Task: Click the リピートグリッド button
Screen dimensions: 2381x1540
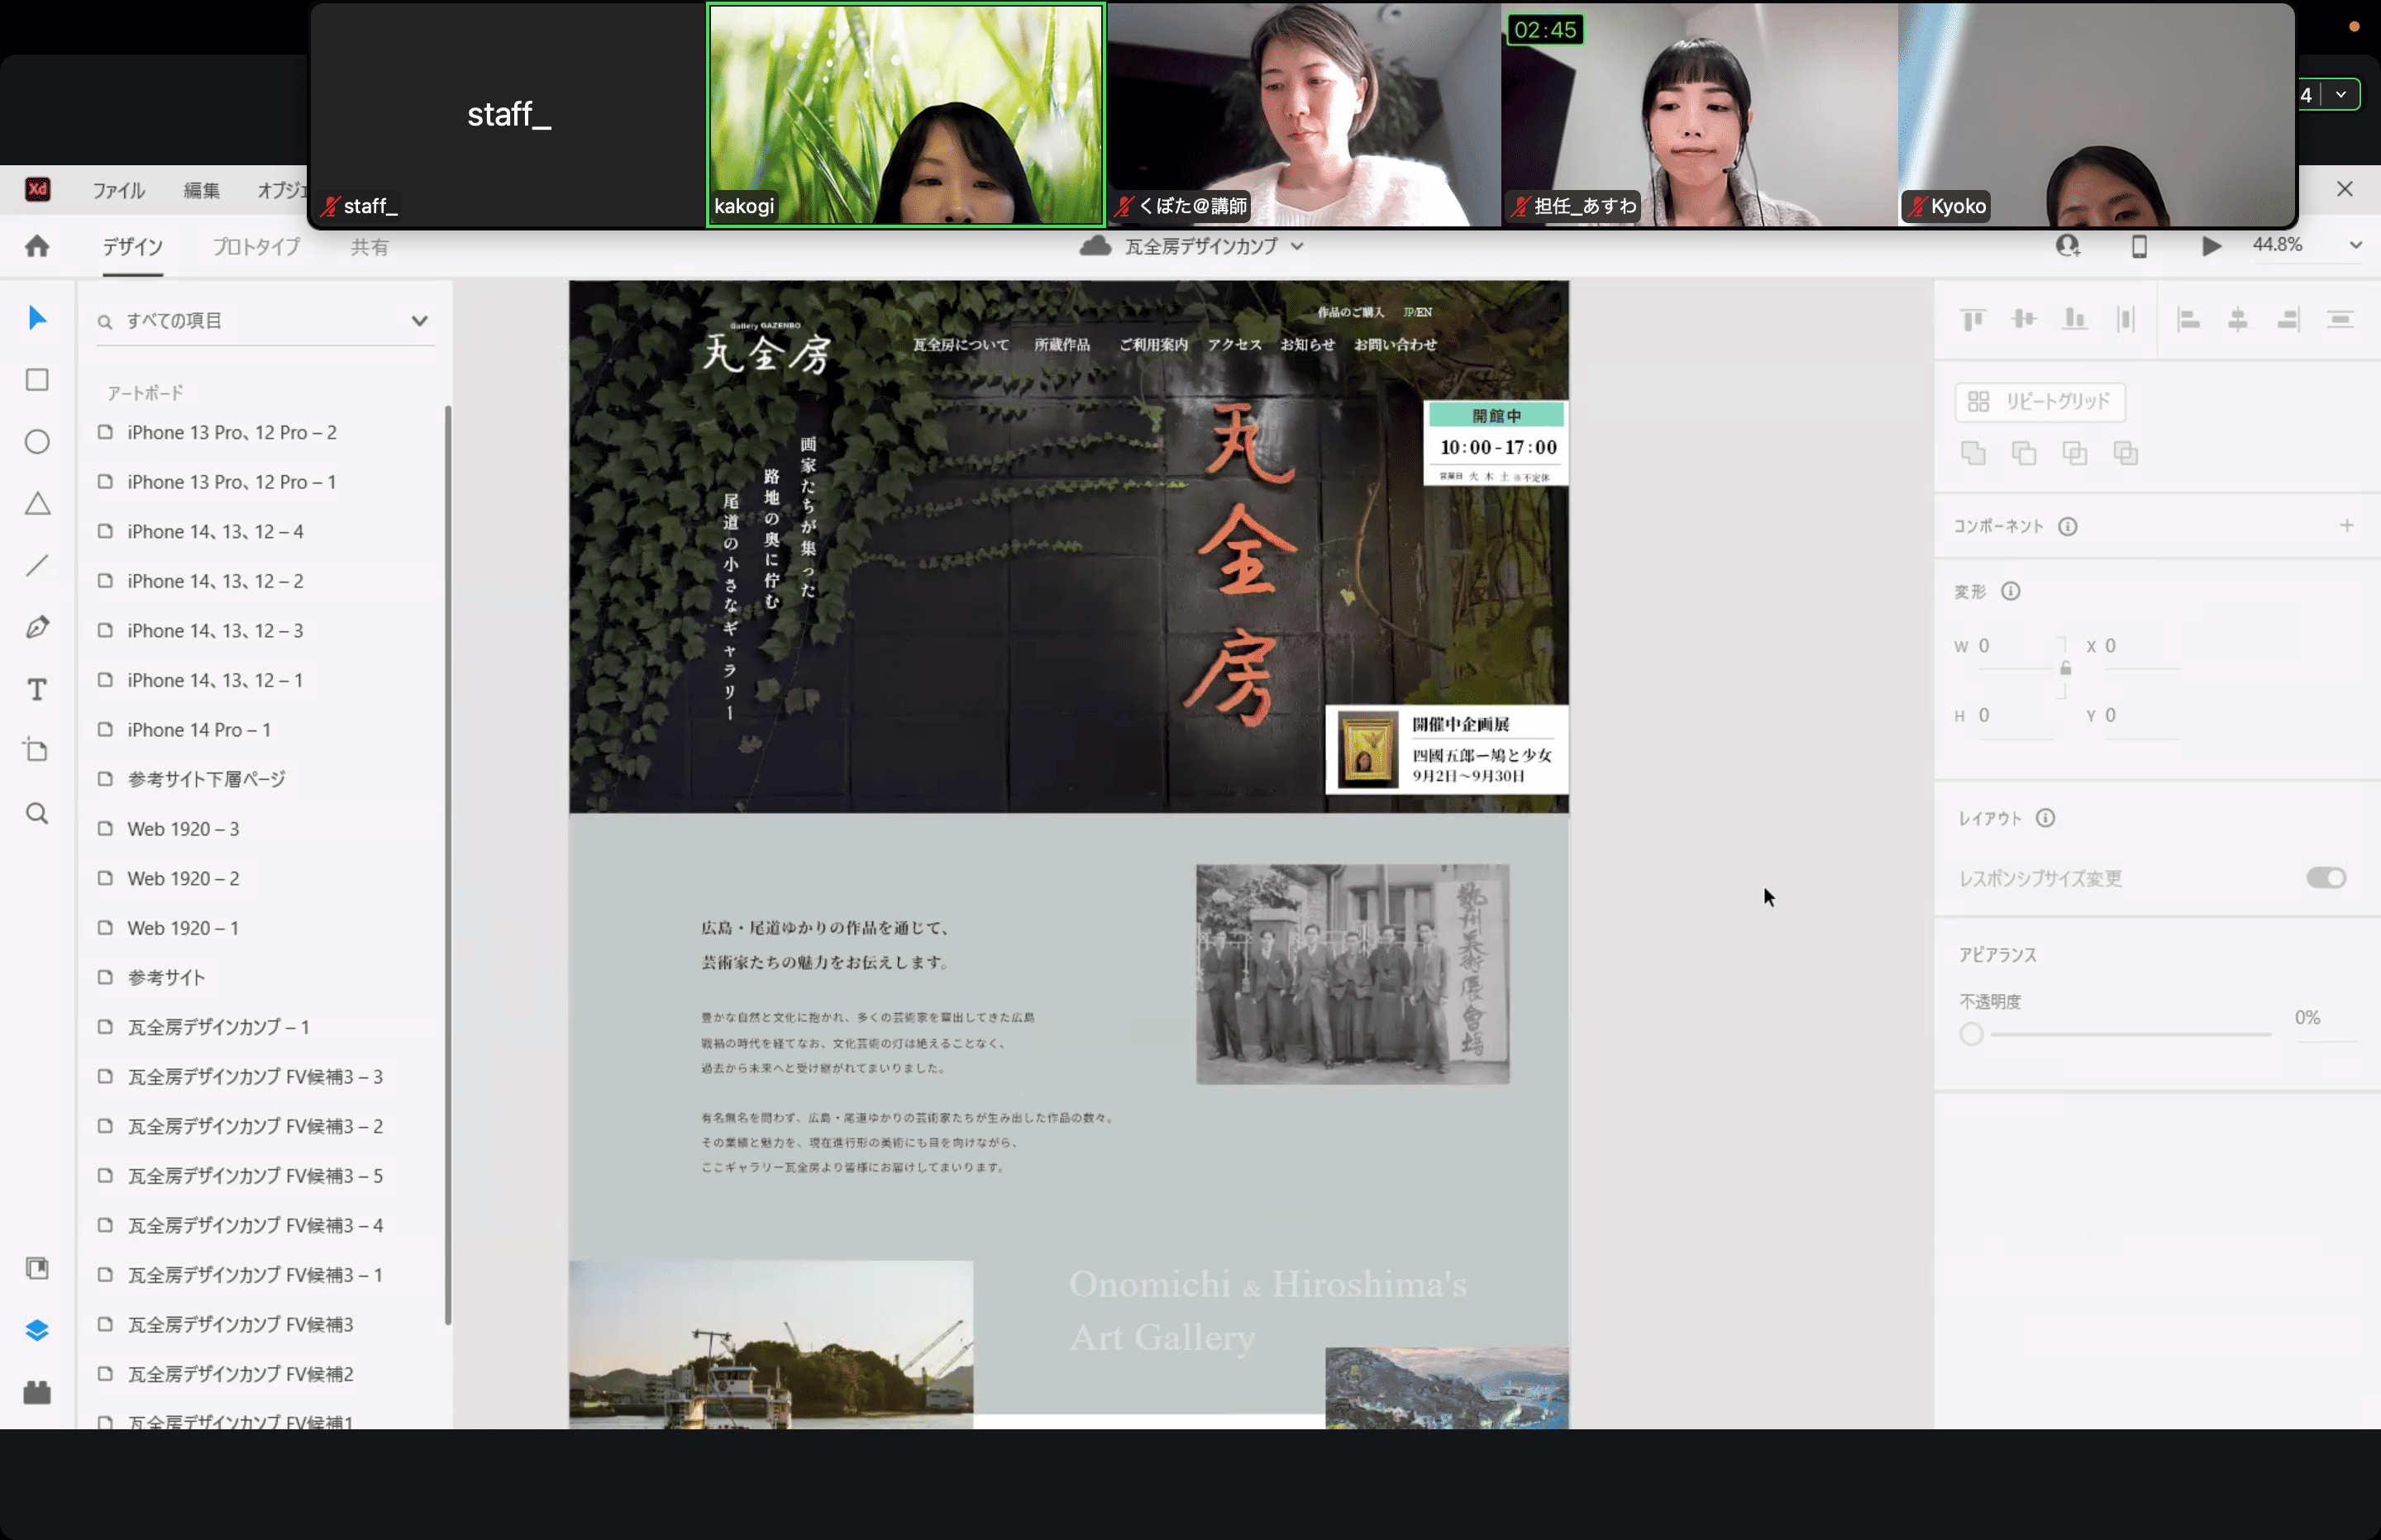Action: click(2040, 402)
